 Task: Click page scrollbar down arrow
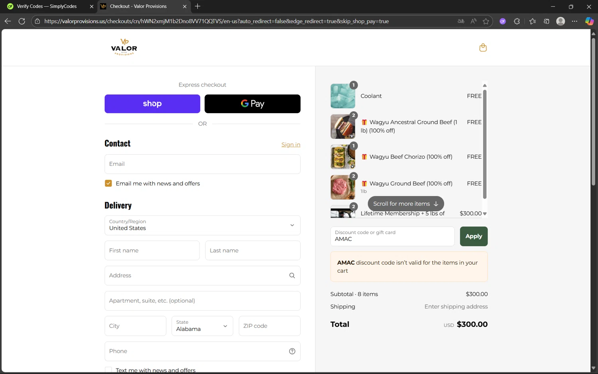coord(593,368)
